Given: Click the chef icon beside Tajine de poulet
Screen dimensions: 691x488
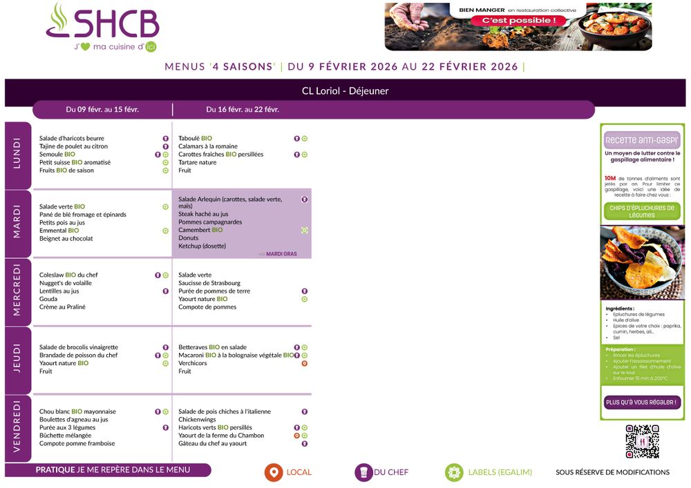Looking at the screenshot, I should tap(166, 146).
